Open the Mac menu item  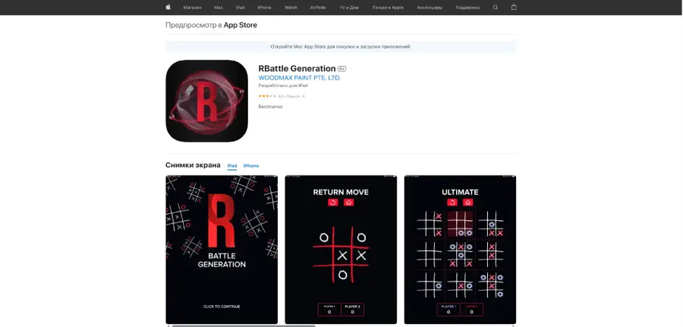click(x=219, y=8)
